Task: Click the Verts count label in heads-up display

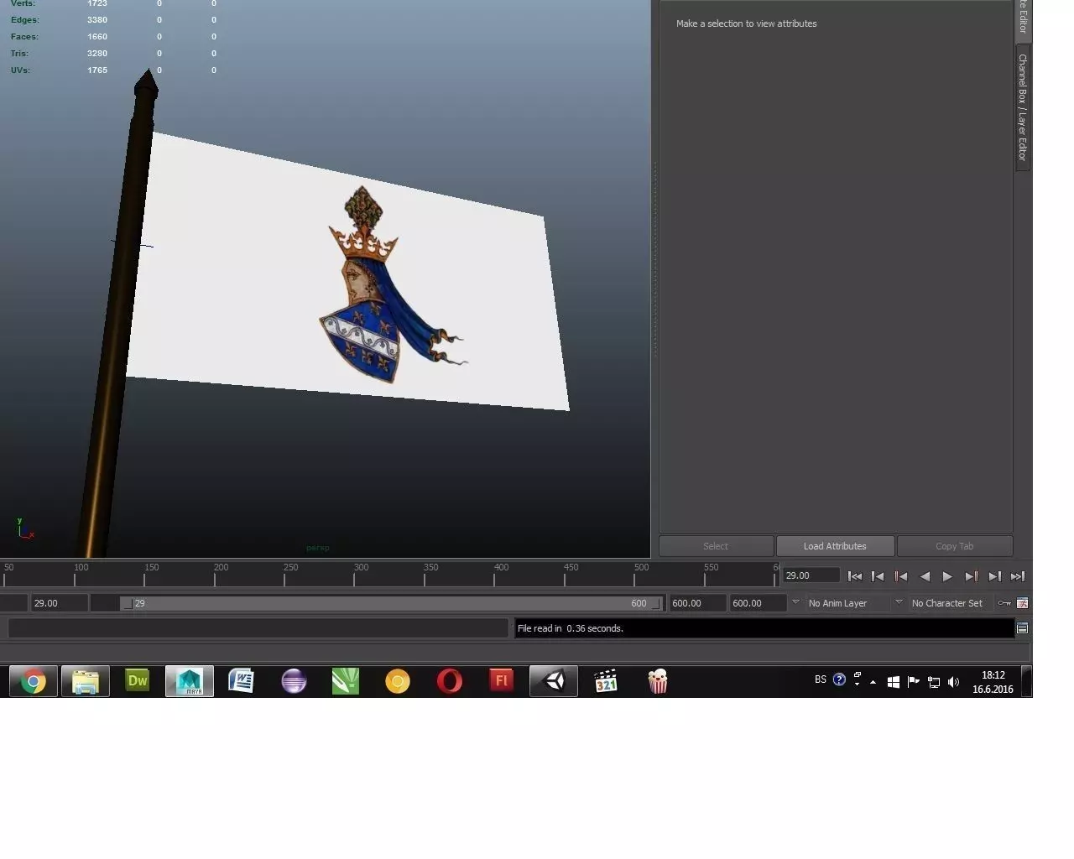Action: (23, 4)
